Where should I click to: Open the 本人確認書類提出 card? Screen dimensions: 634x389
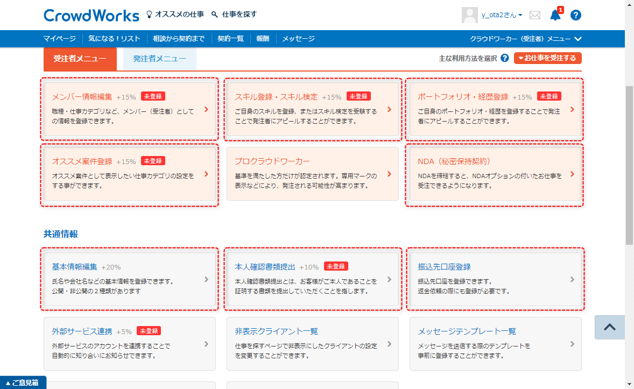(312, 279)
